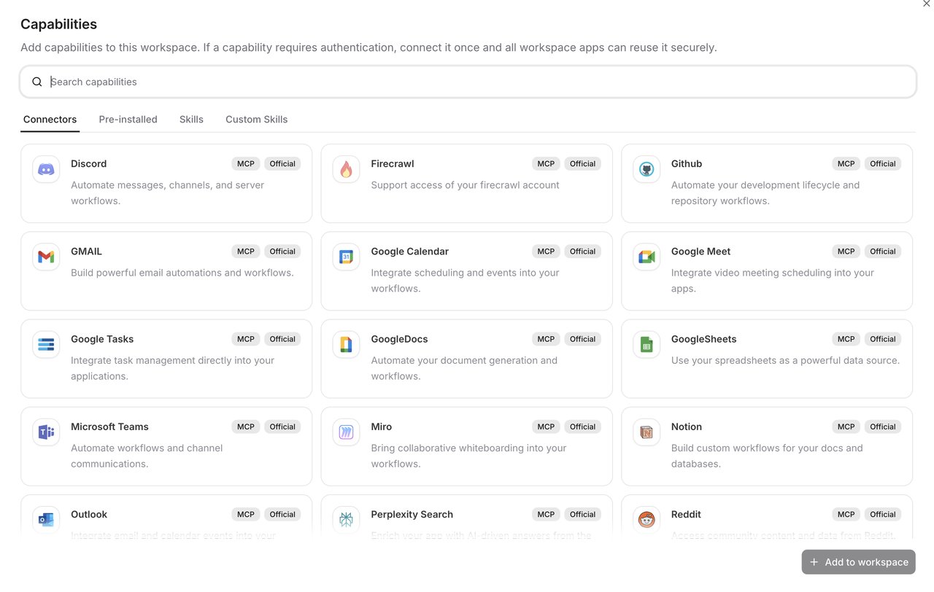Click the Discord logo icon
The image size is (934, 592).
coord(46,169)
